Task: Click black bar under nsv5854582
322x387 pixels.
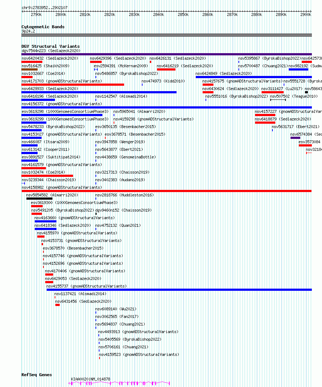Action: (39, 199)
